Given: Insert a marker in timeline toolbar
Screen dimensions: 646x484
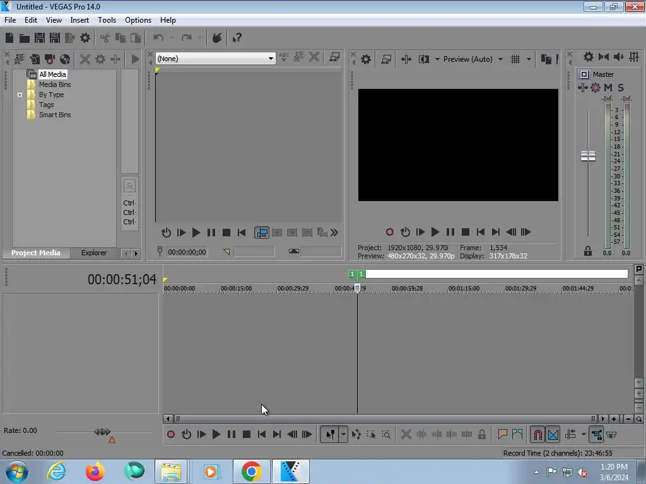Looking at the screenshot, I should click(502, 434).
